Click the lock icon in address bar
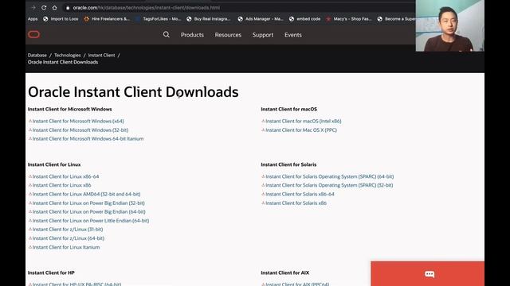 (68, 7)
